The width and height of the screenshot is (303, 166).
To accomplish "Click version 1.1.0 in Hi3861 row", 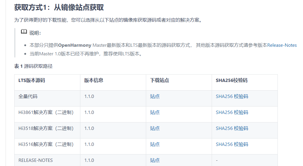I will (x=89, y=112).
